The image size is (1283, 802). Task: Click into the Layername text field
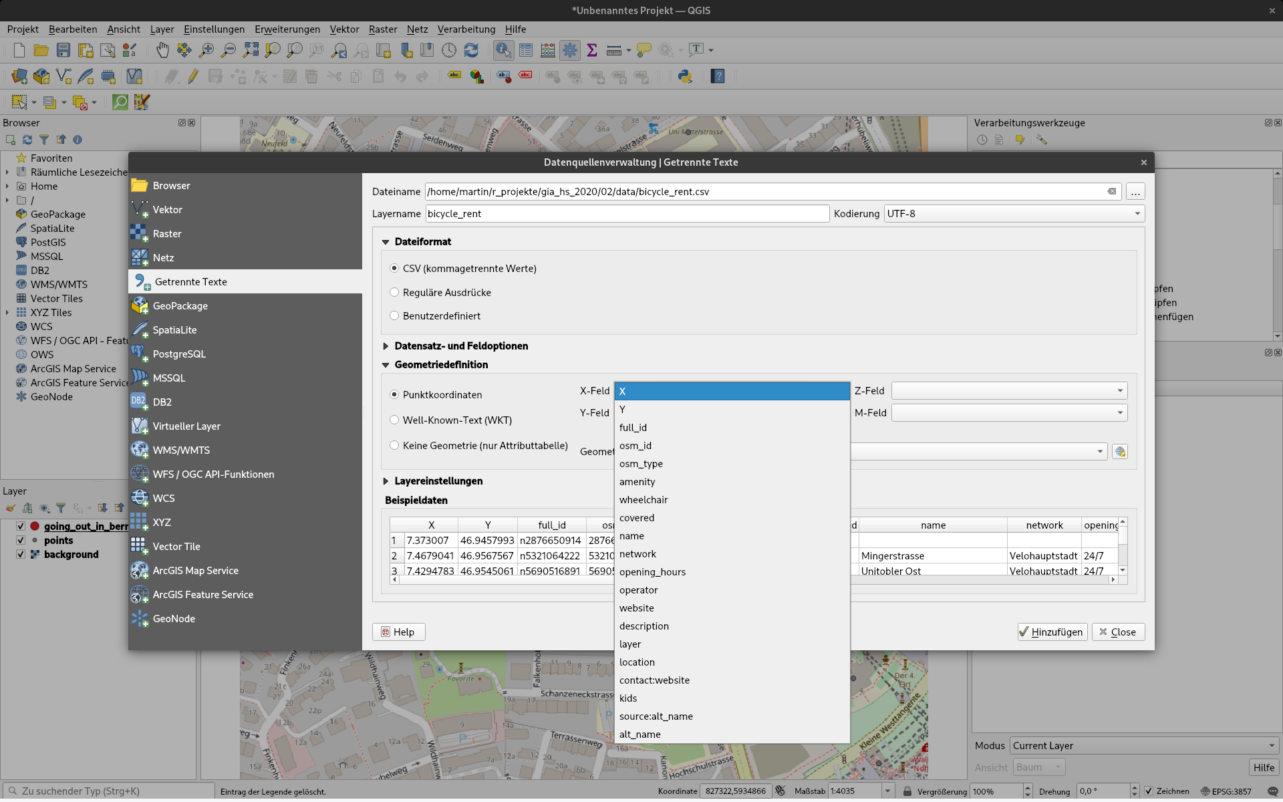[627, 214]
